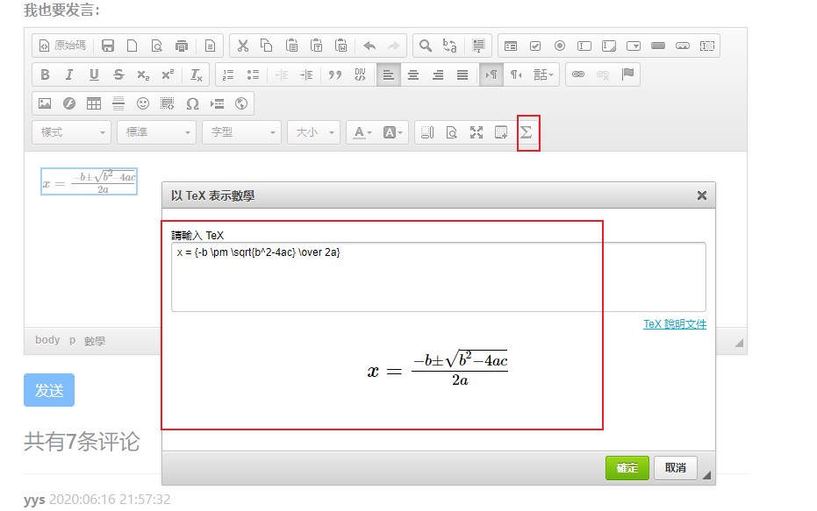Viewport: 817px width, 511px height.
Task: Insert image using the picture icon
Action: [45, 103]
